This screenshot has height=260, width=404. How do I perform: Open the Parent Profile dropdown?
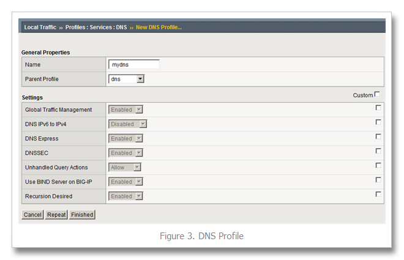(x=126, y=79)
